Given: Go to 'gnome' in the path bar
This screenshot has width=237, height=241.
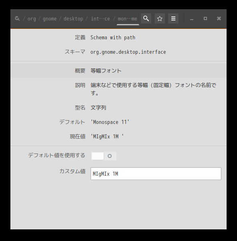Looking at the screenshot, I should (x=50, y=19).
